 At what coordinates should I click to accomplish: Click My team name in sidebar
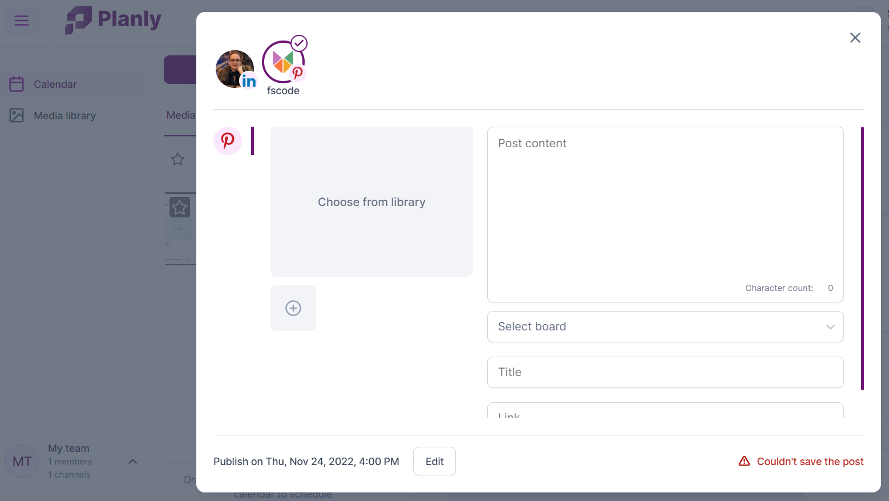(68, 449)
